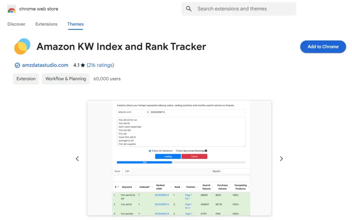Click the red Cancel button in screenshot
This screenshot has height=220, width=352.
(x=195, y=157)
